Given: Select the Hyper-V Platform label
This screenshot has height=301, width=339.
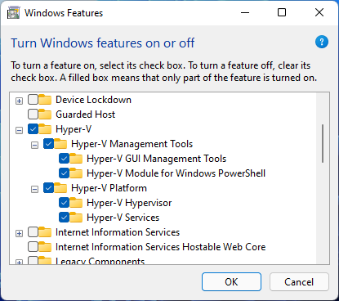Looking at the screenshot, I should coord(109,188).
